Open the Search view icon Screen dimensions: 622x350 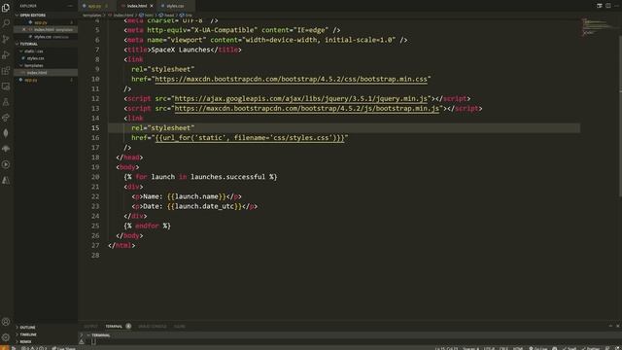6,23
